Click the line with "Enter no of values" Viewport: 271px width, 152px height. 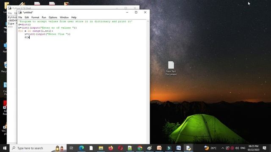click(47, 28)
